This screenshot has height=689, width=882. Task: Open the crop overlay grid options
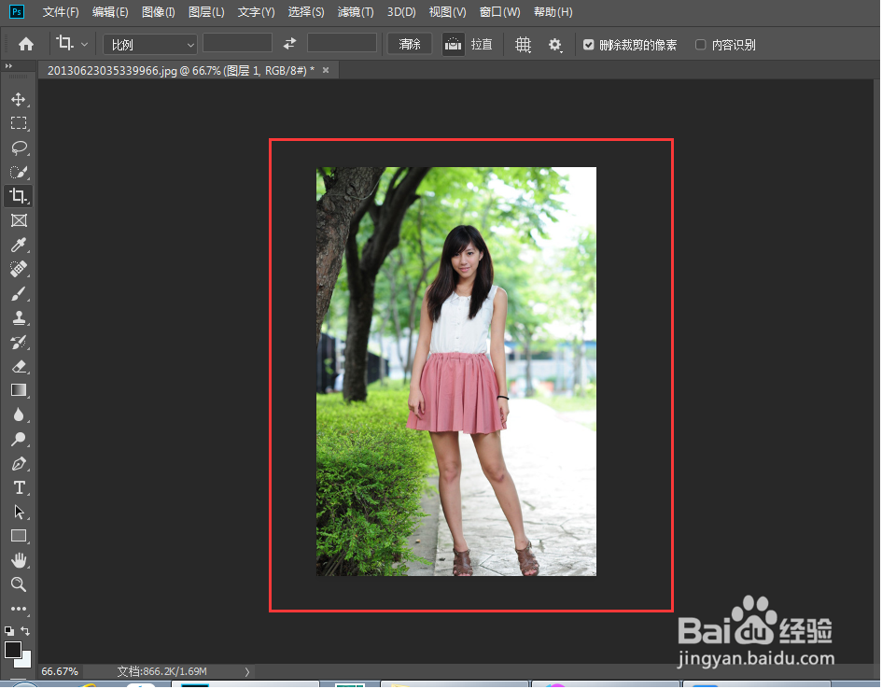point(523,45)
